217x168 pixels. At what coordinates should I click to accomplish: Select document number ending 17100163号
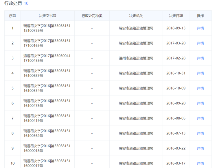tap(47, 43)
